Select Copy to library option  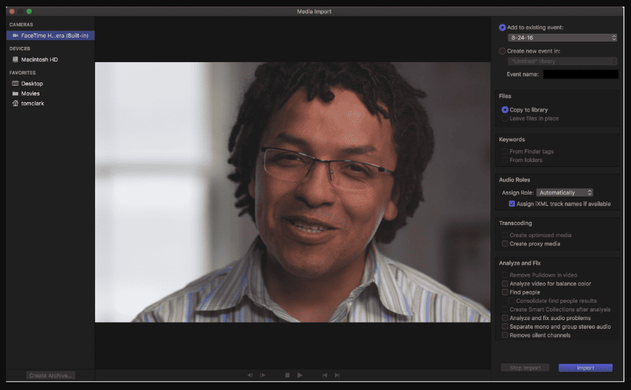pyautogui.click(x=504, y=110)
